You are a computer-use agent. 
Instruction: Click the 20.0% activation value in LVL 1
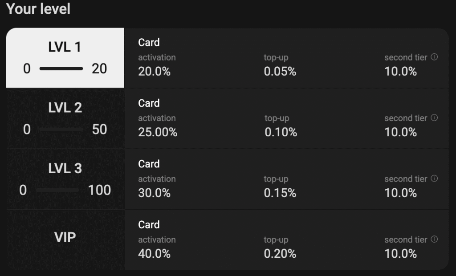pos(154,72)
